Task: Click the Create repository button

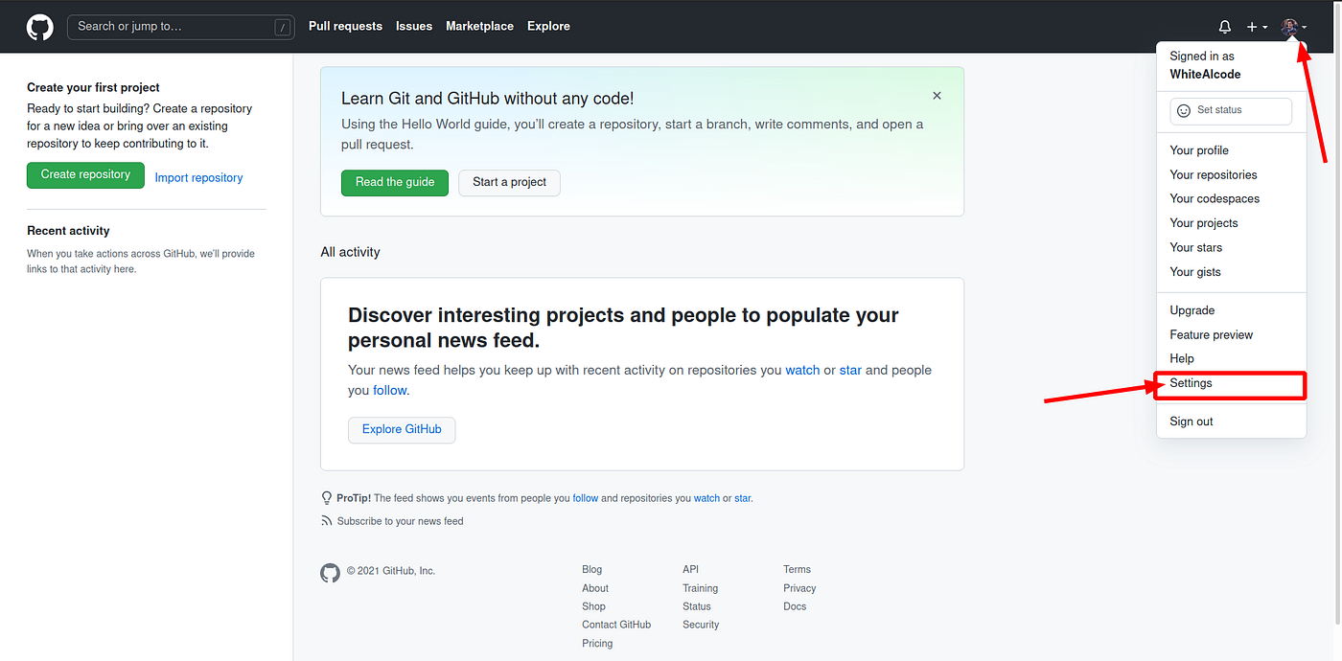Action: point(85,175)
